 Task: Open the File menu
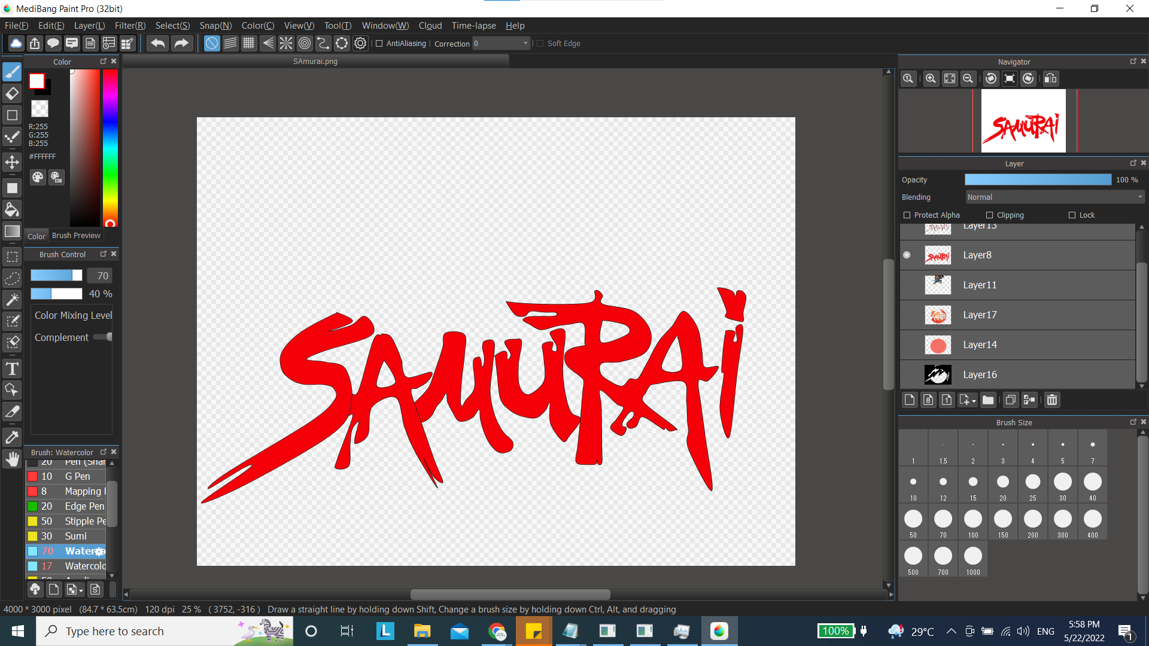[16, 26]
